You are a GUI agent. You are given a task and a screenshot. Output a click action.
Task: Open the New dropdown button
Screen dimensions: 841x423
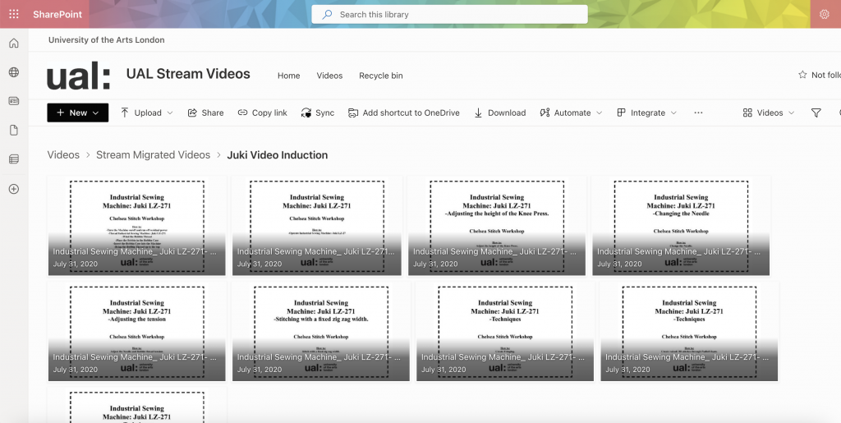point(78,113)
